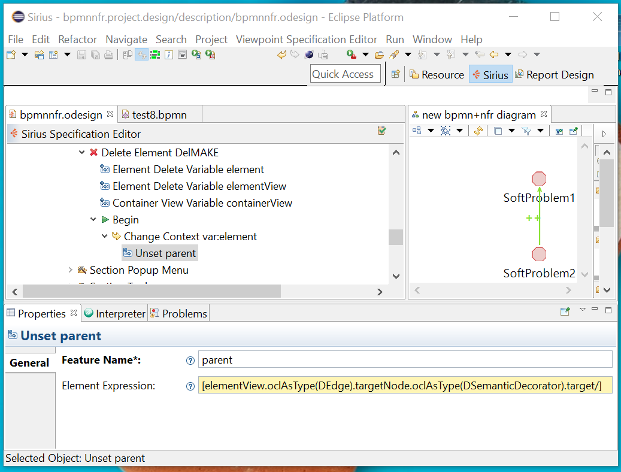Click the Print icon in main toolbar
The image size is (621, 472).
click(x=108, y=55)
